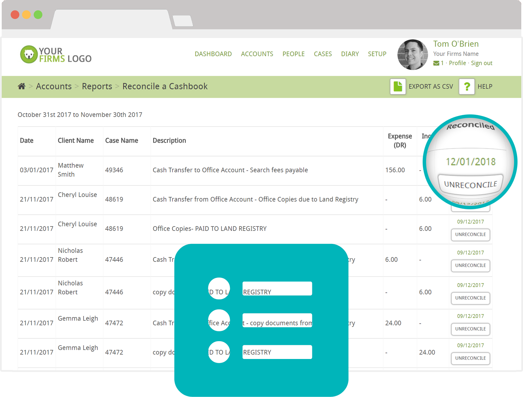This screenshot has height=397, width=523.
Task: Click the Accounts breadcrumb link
Action: click(54, 86)
